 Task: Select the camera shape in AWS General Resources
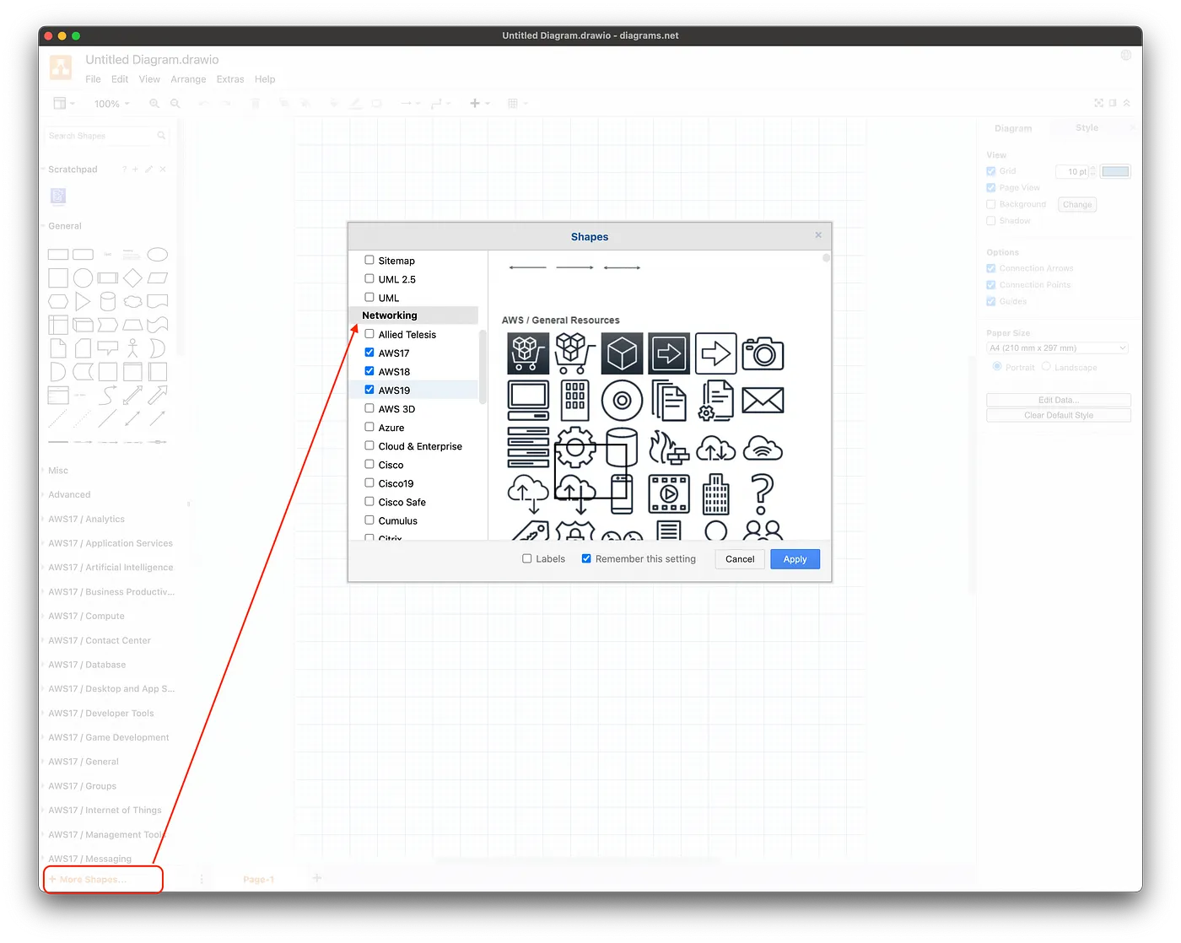pos(763,353)
